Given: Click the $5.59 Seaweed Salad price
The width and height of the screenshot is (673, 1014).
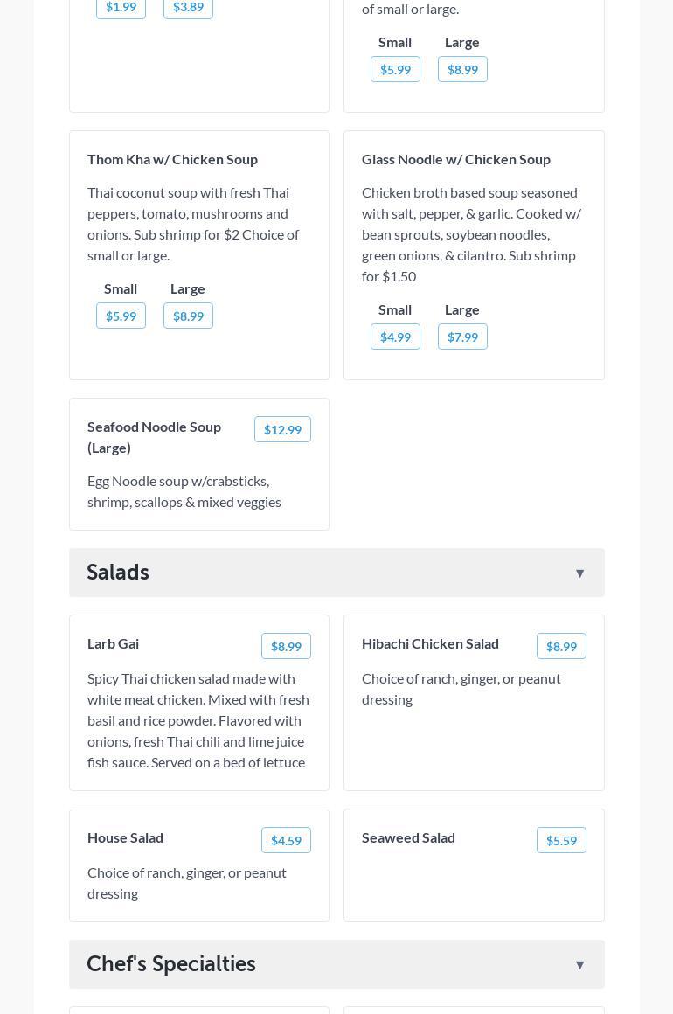Looking at the screenshot, I should 561,841.
